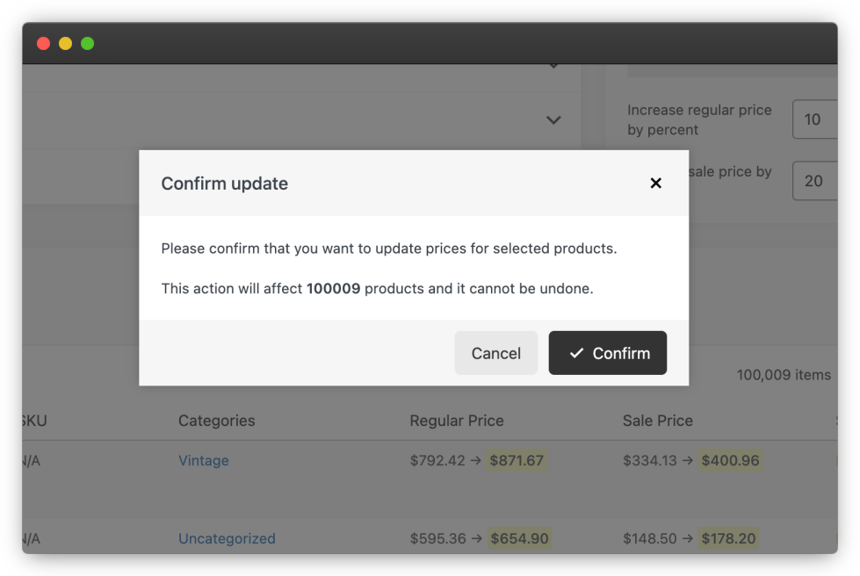Screen dimensions: 860x576
Task: Cancel the price update
Action: click(x=496, y=353)
